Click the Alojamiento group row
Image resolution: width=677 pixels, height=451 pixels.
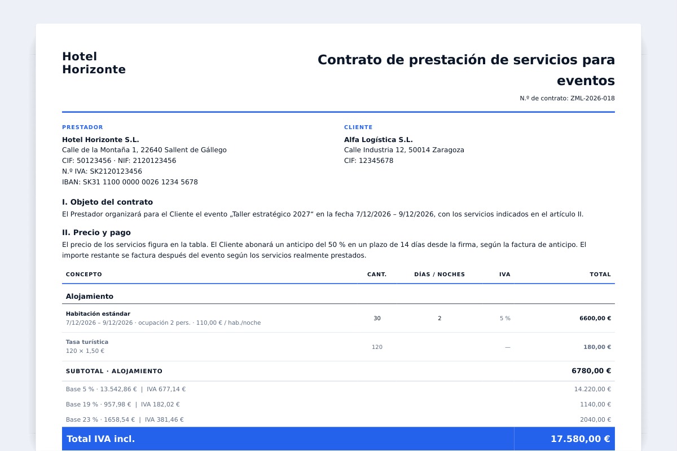(x=338, y=296)
